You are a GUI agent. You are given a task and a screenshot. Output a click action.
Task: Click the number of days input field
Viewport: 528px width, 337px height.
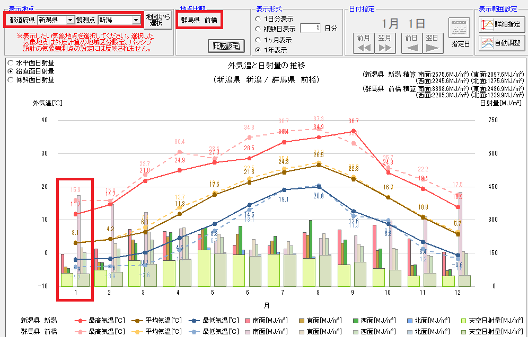[x=310, y=28]
